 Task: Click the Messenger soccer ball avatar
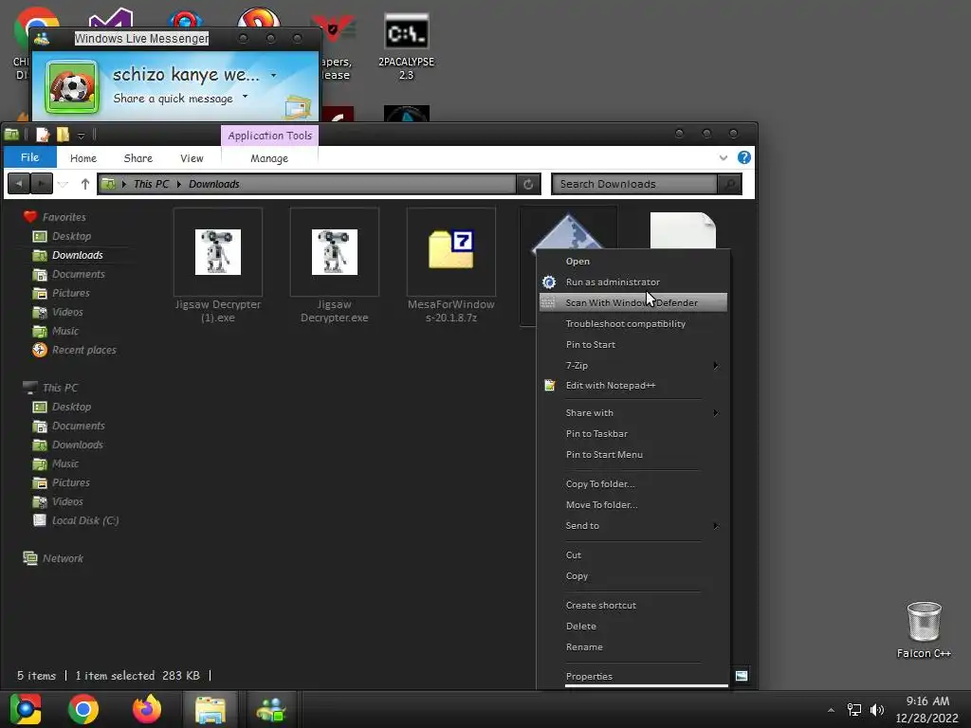point(72,87)
